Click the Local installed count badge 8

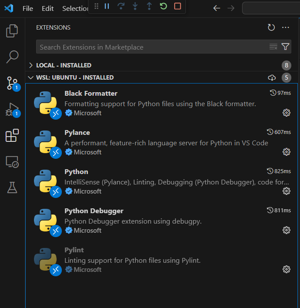(x=287, y=65)
